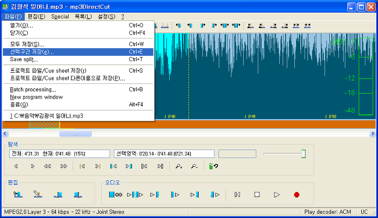Step backward with single left arrow

[x=16, y=166]
